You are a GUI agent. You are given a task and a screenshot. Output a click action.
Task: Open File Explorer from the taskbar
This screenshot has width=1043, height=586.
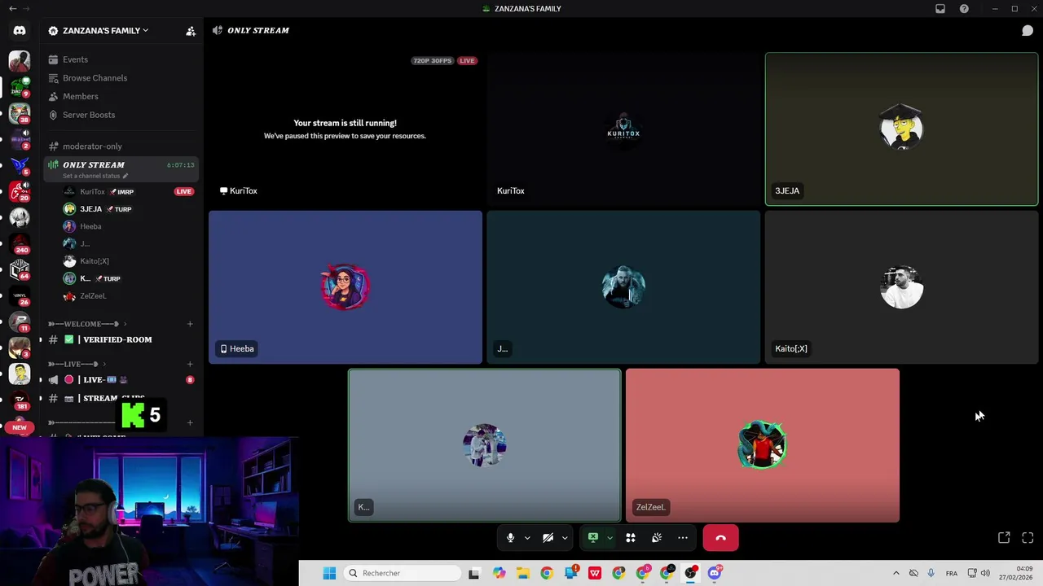point(522,573)
